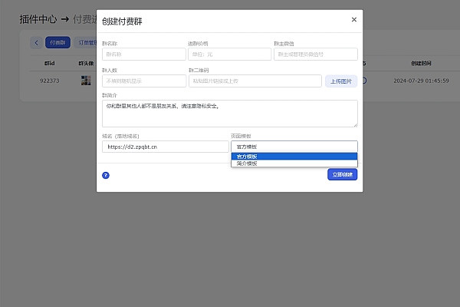Click the creation time 2024-07-29 01:45:59
This screenshot has width=460, height=307.
[421, 81]
